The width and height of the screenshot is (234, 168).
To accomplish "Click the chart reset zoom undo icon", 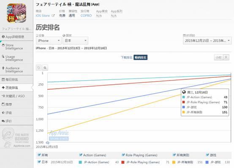I will 39,68.
